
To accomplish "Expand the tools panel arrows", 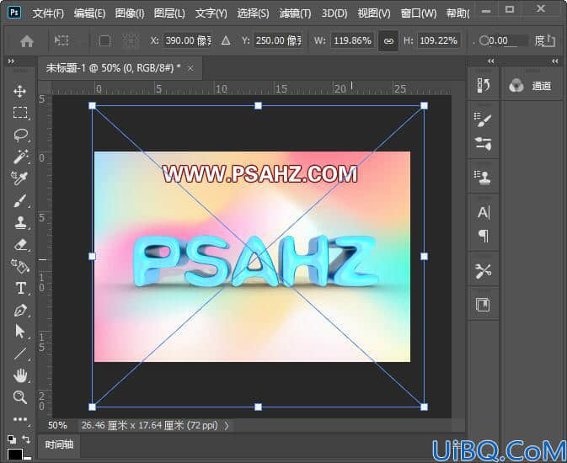I will coord(11,61).
